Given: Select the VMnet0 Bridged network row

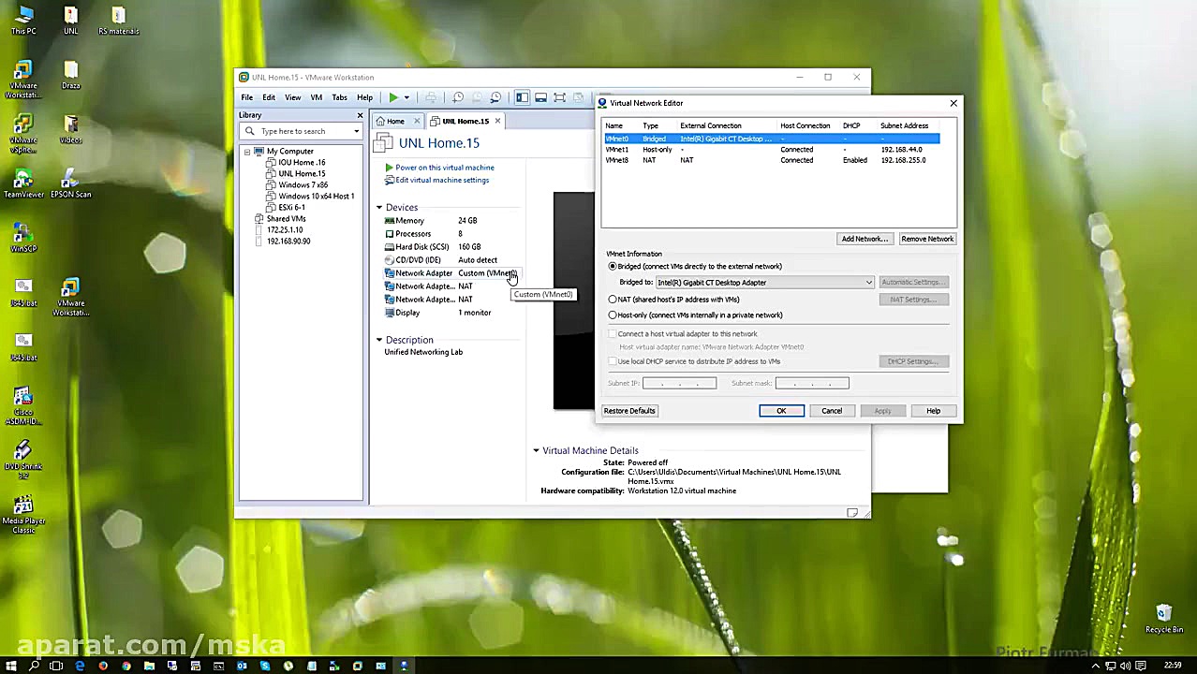Looking at the screenshot, I should click(x=771, y=139).
